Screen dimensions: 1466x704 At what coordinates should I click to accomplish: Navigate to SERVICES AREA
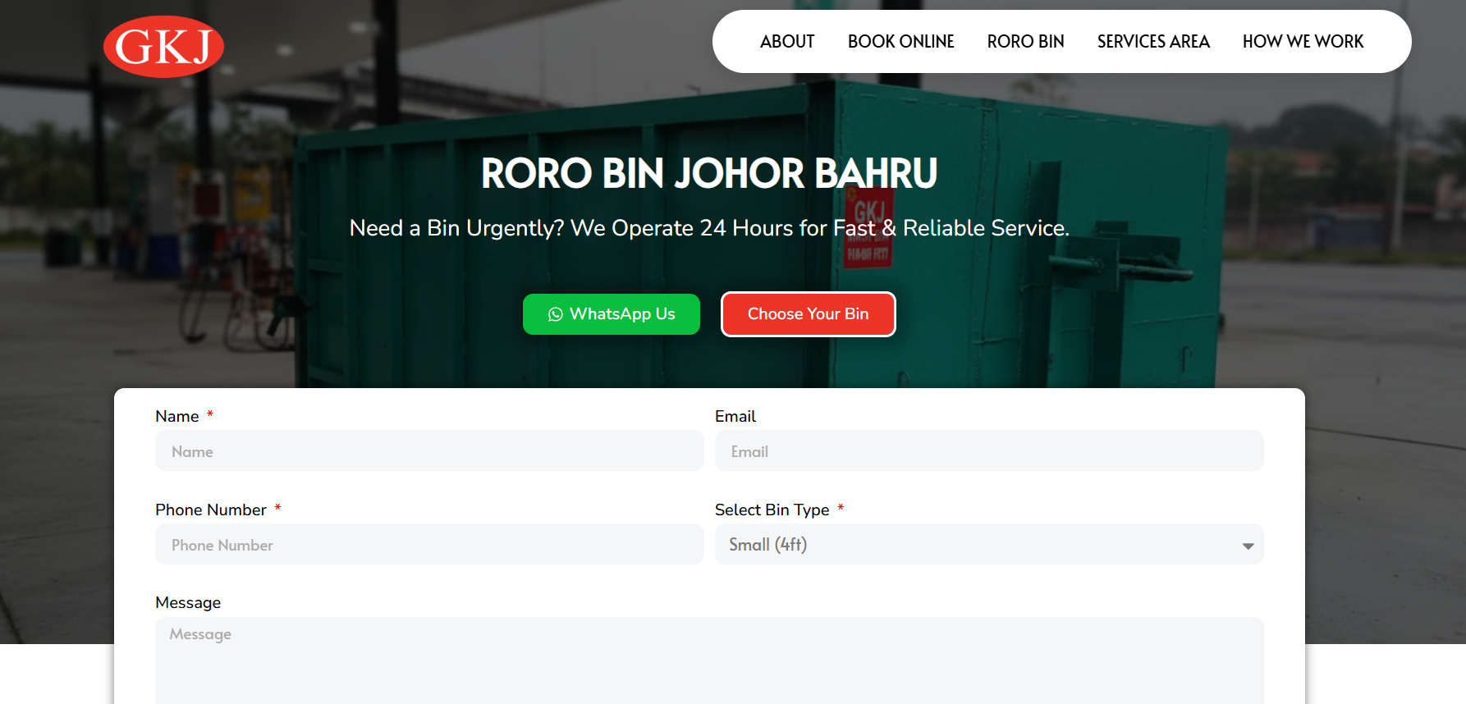(x=1152, y=42)
